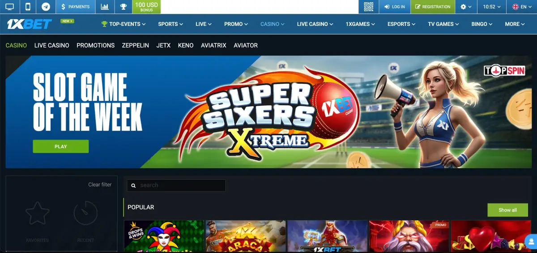Open the Telegram channel icon
Screen dimensions: 537x253
tap(46, 7)
